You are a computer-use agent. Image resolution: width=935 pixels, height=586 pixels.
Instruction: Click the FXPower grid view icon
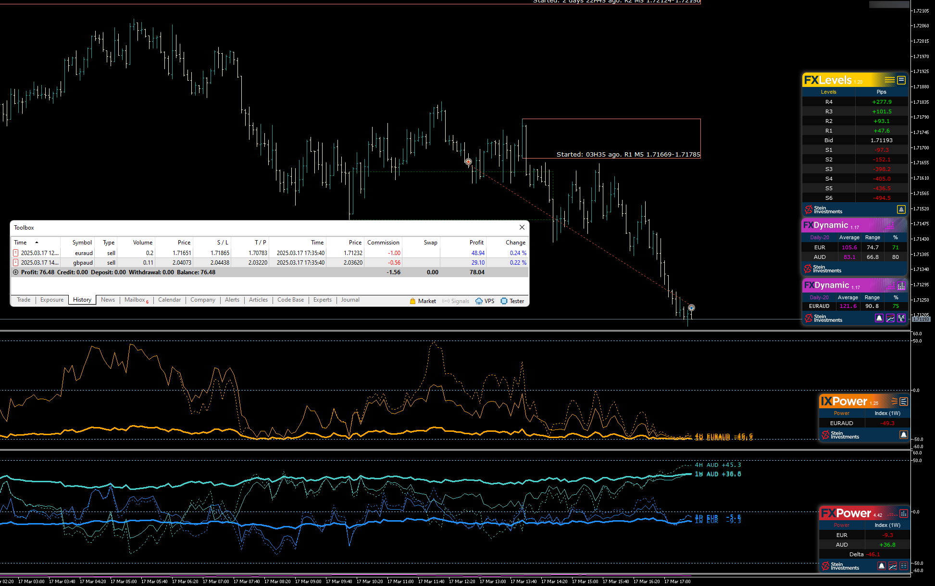tap(904, 566)
